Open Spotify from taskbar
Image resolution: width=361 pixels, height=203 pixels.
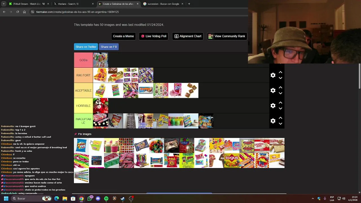click(106, 198)
